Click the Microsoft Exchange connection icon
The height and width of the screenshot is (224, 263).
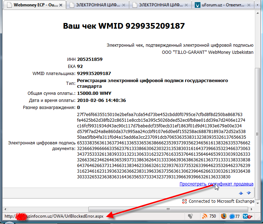[185, 201]
